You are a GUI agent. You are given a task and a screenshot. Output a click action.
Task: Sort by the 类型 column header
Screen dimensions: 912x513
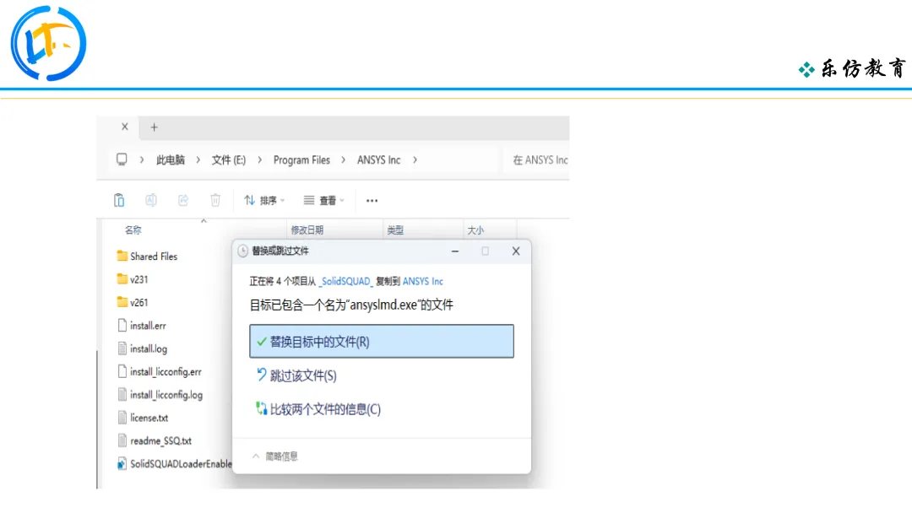(395, 230)
